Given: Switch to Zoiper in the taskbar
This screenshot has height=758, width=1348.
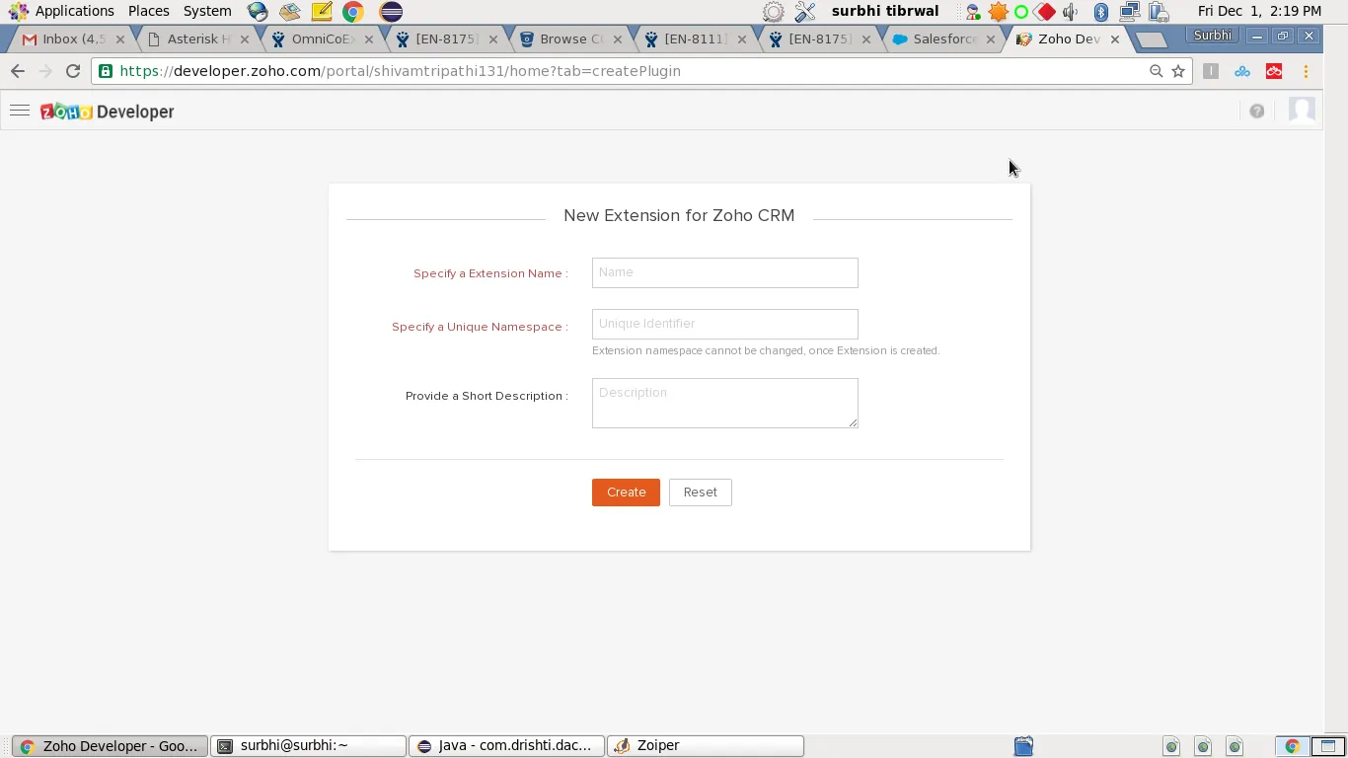Looking at the screenshot, I should [706, 746].
